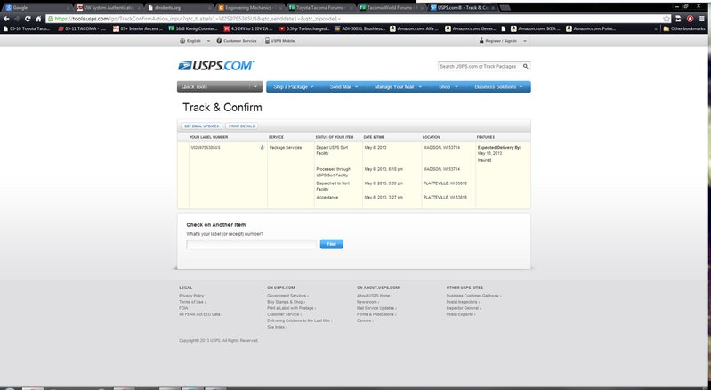Screen dimensions: 711x390
Task: Click the info icon beside the label number
Action: pyautogui.click(x=262, y=148)
